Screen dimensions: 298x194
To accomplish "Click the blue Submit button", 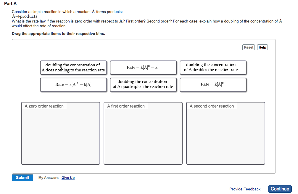I will 22,177.
